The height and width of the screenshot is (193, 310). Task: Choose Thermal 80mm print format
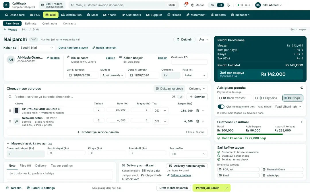(282, 169)
